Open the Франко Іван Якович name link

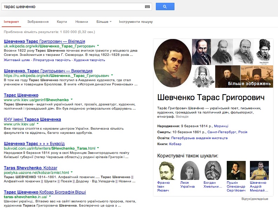click(164, 187)
